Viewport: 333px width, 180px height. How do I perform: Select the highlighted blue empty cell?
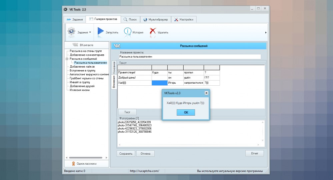point(159,83)
